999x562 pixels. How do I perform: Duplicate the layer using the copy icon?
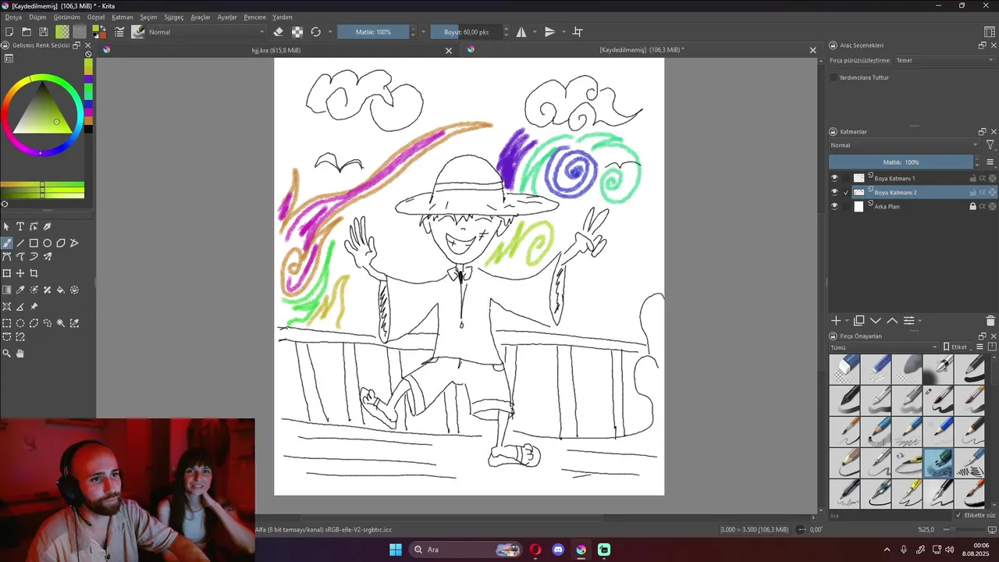pos(859,321)
